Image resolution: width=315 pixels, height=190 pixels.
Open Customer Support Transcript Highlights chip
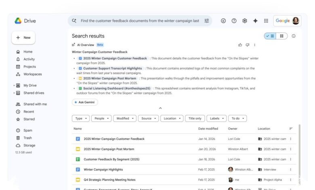tap(110, 68)
